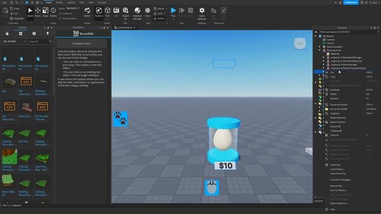
Task: Click the Lock tool
Action: point(160,14)
